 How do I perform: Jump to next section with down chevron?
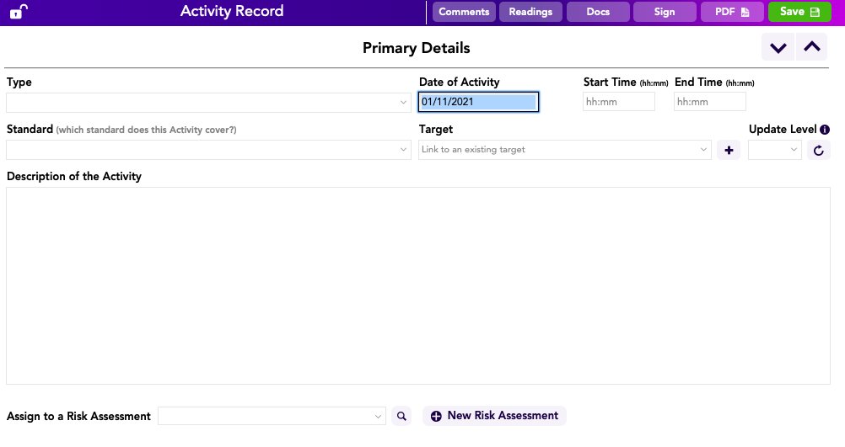778,47
